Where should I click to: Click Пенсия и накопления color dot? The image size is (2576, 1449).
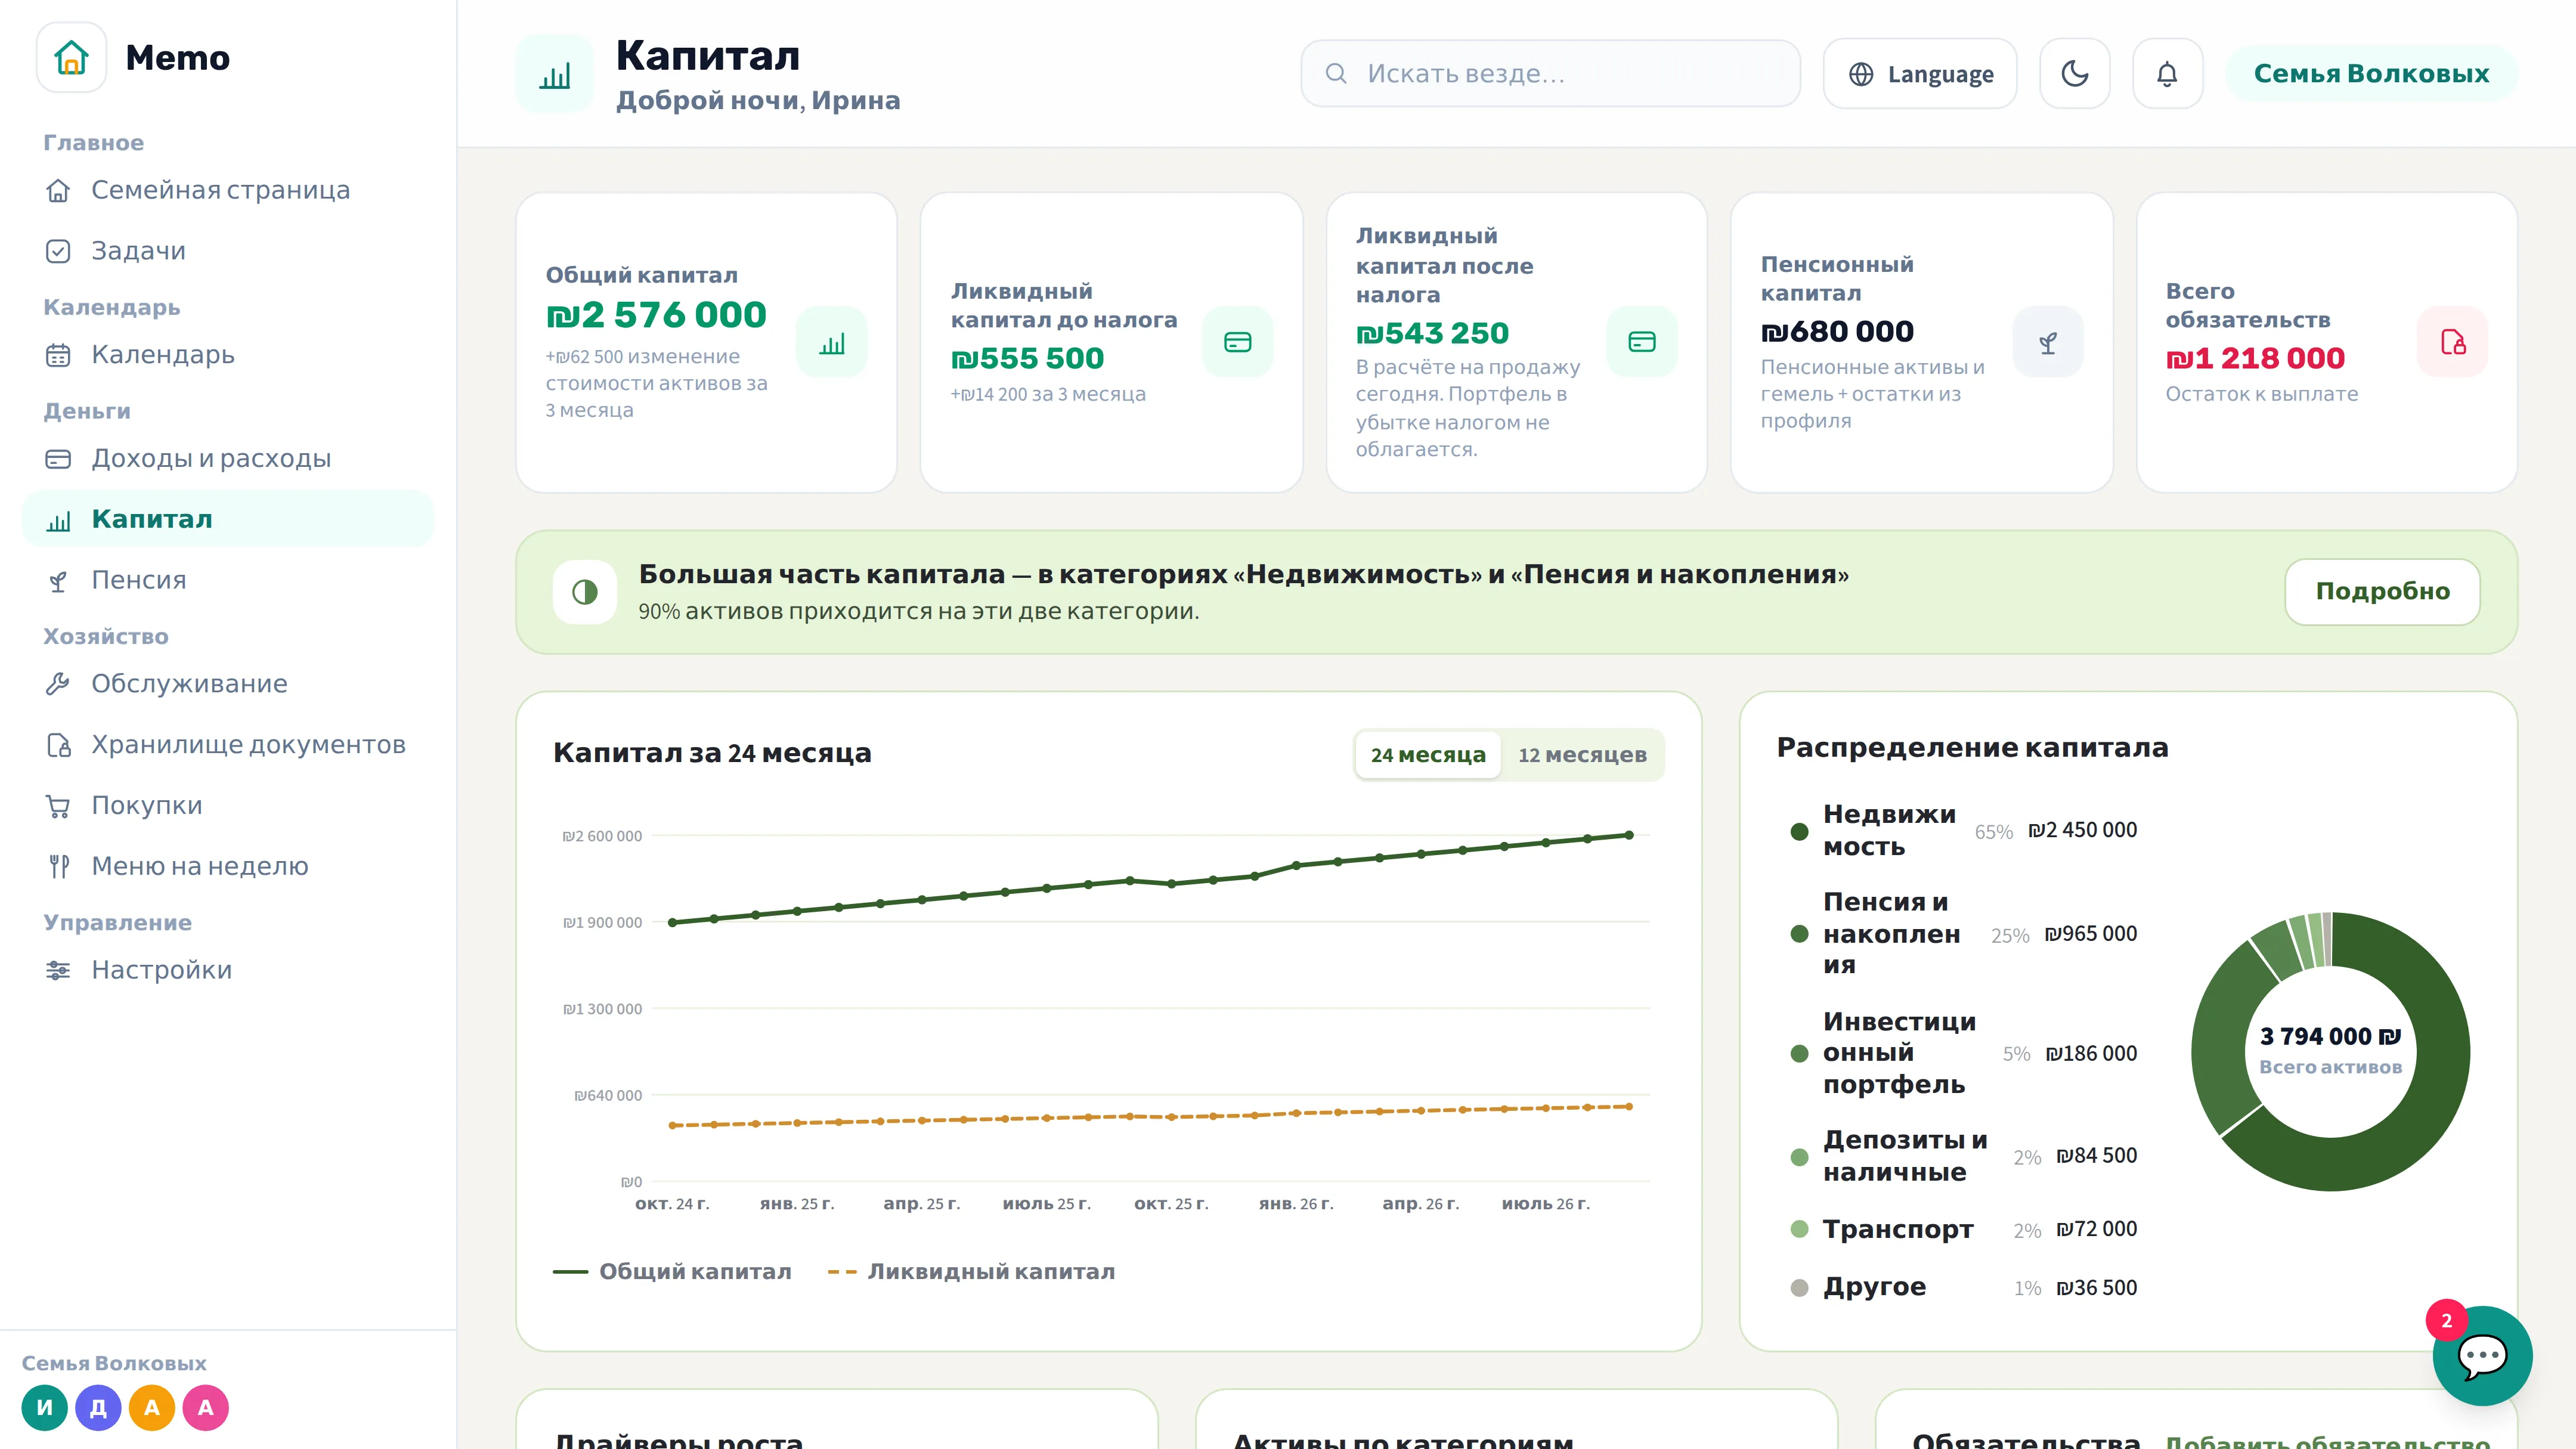coord(1799,934)
